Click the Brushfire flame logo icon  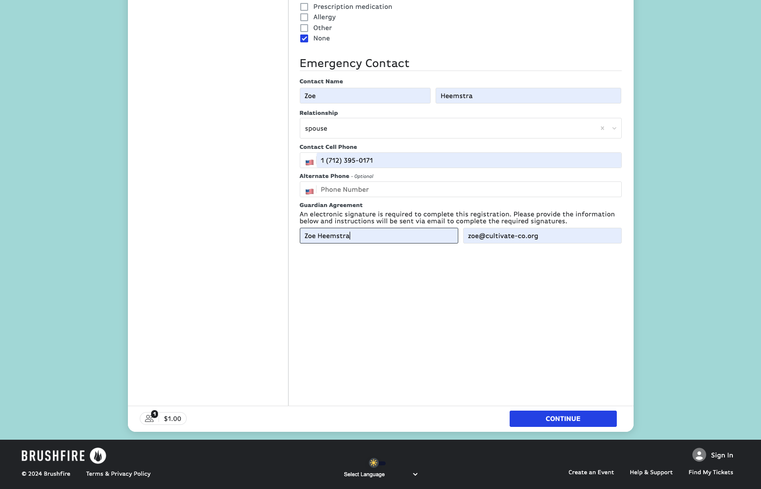[x=98, y=455]
